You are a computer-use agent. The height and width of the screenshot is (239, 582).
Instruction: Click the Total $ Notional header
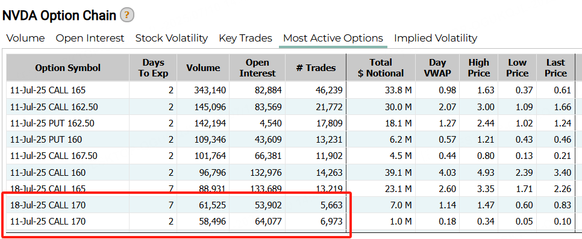tap(381, 68)
